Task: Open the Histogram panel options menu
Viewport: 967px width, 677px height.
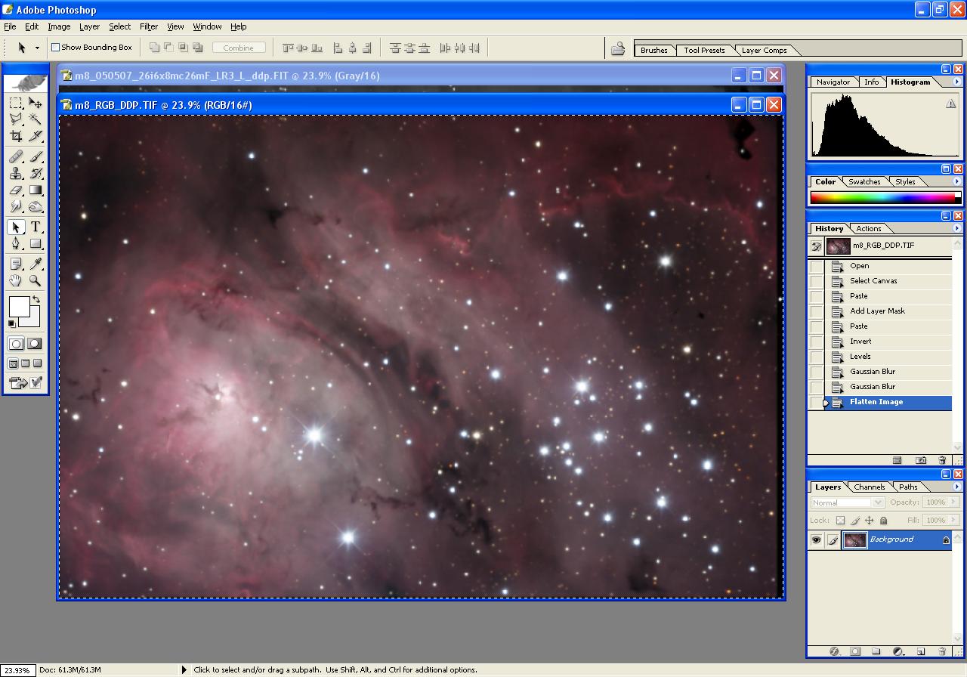Action: click(956, 82)
